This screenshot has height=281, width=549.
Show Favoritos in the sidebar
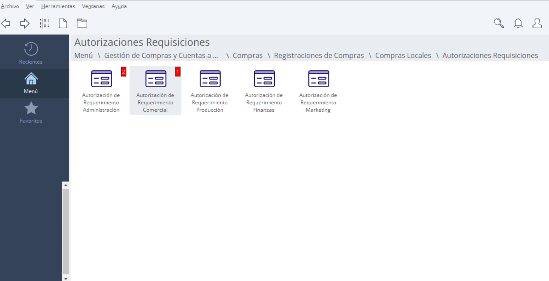(x=31, y=112)
